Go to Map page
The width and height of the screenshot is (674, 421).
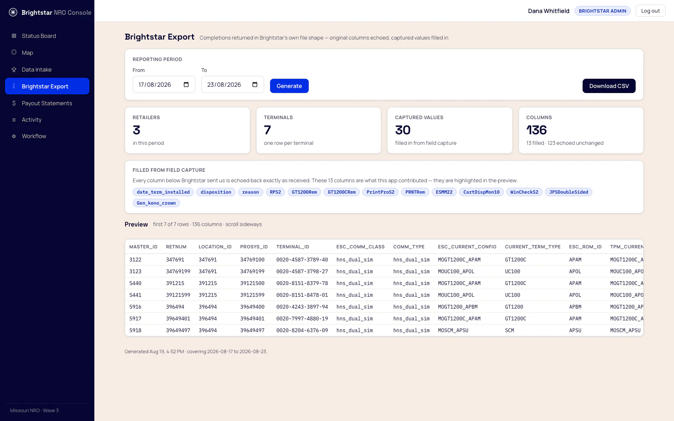[47, 53]
